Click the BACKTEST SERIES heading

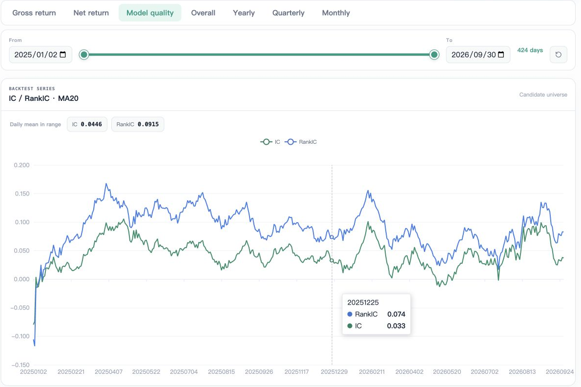[x=32, y=89]
